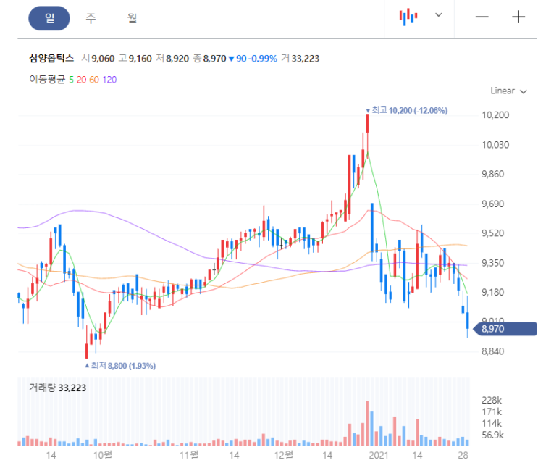Click the high price 9,160 value
The width and height of the screenshot is (538, 468).
[x=140, y=59]
